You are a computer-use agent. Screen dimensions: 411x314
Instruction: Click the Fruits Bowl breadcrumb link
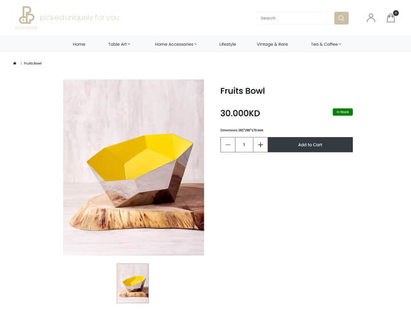[33, 63]
